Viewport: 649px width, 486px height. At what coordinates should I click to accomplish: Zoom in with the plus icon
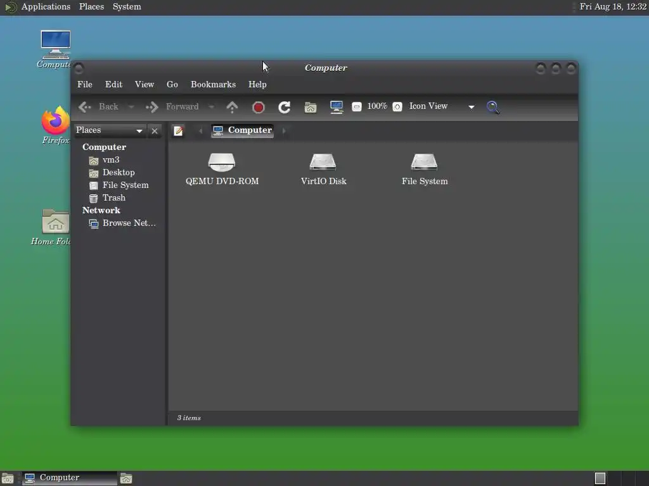397,107
